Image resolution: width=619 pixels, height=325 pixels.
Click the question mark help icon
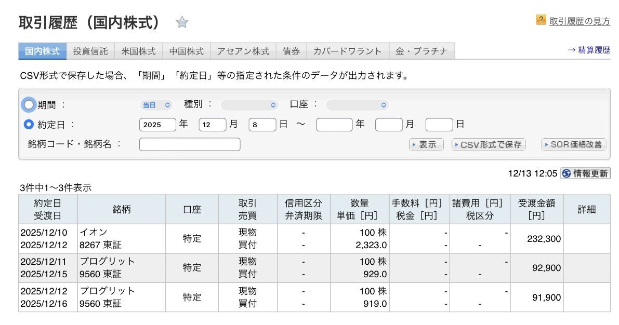[541, 20]
